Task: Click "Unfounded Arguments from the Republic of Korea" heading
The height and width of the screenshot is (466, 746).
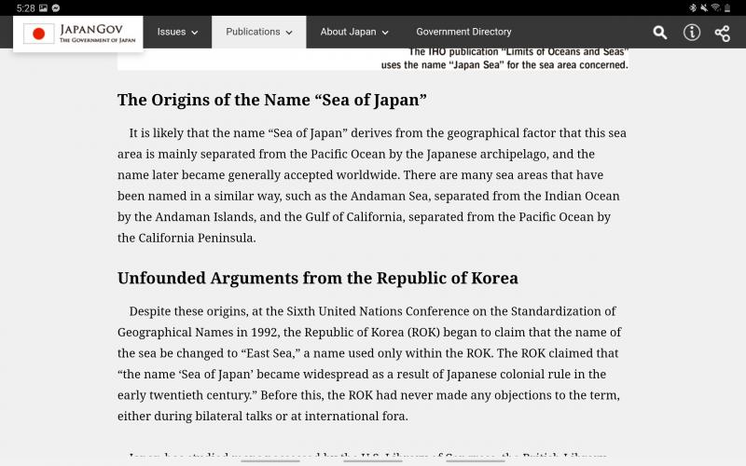Action: click(317, 278)
